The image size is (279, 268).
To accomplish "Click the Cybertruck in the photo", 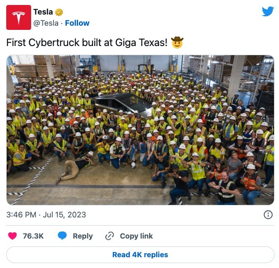I will tap(123, 104).
